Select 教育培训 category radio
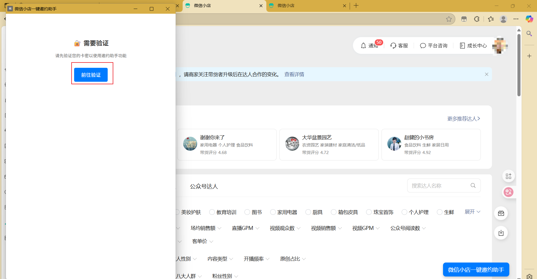Viewport: 537px width, 279px height. [212, 212]
